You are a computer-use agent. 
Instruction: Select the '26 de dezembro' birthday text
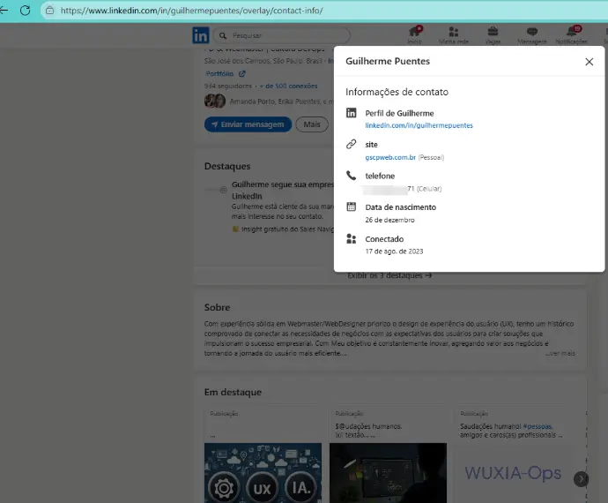pyautogui.click(x=389, y=220)
